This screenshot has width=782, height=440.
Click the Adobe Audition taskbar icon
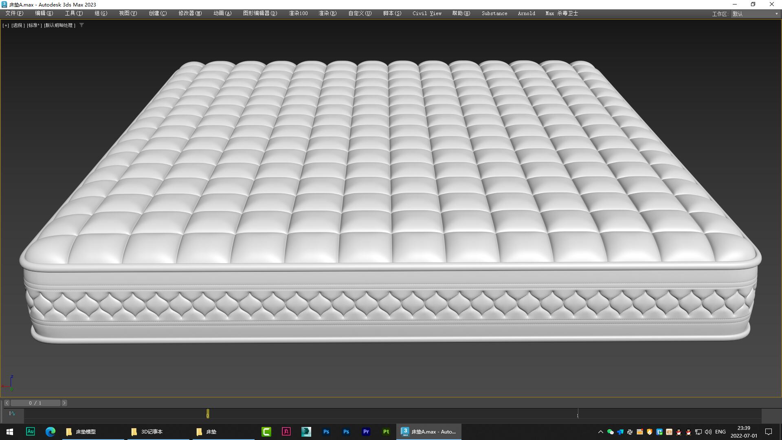[31, 431]
